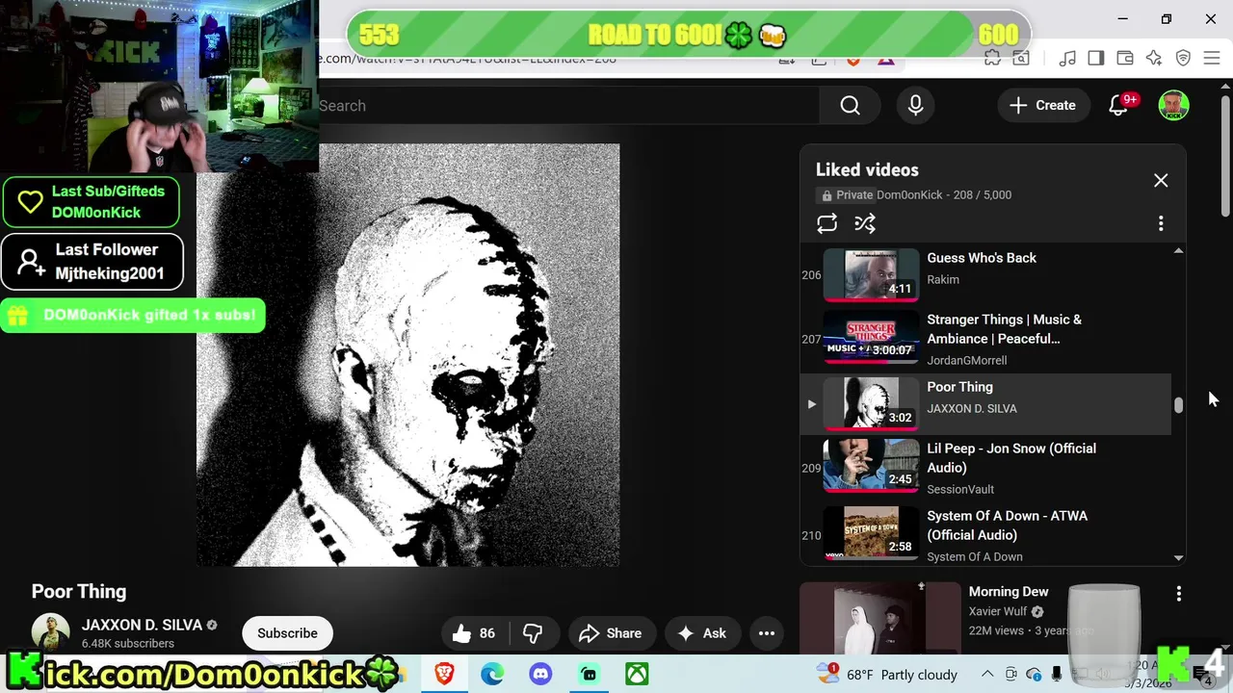This screenshot has width=1233, height=693.
Task: Close the Liked videos playlist panel
Action: [1161, 181]
